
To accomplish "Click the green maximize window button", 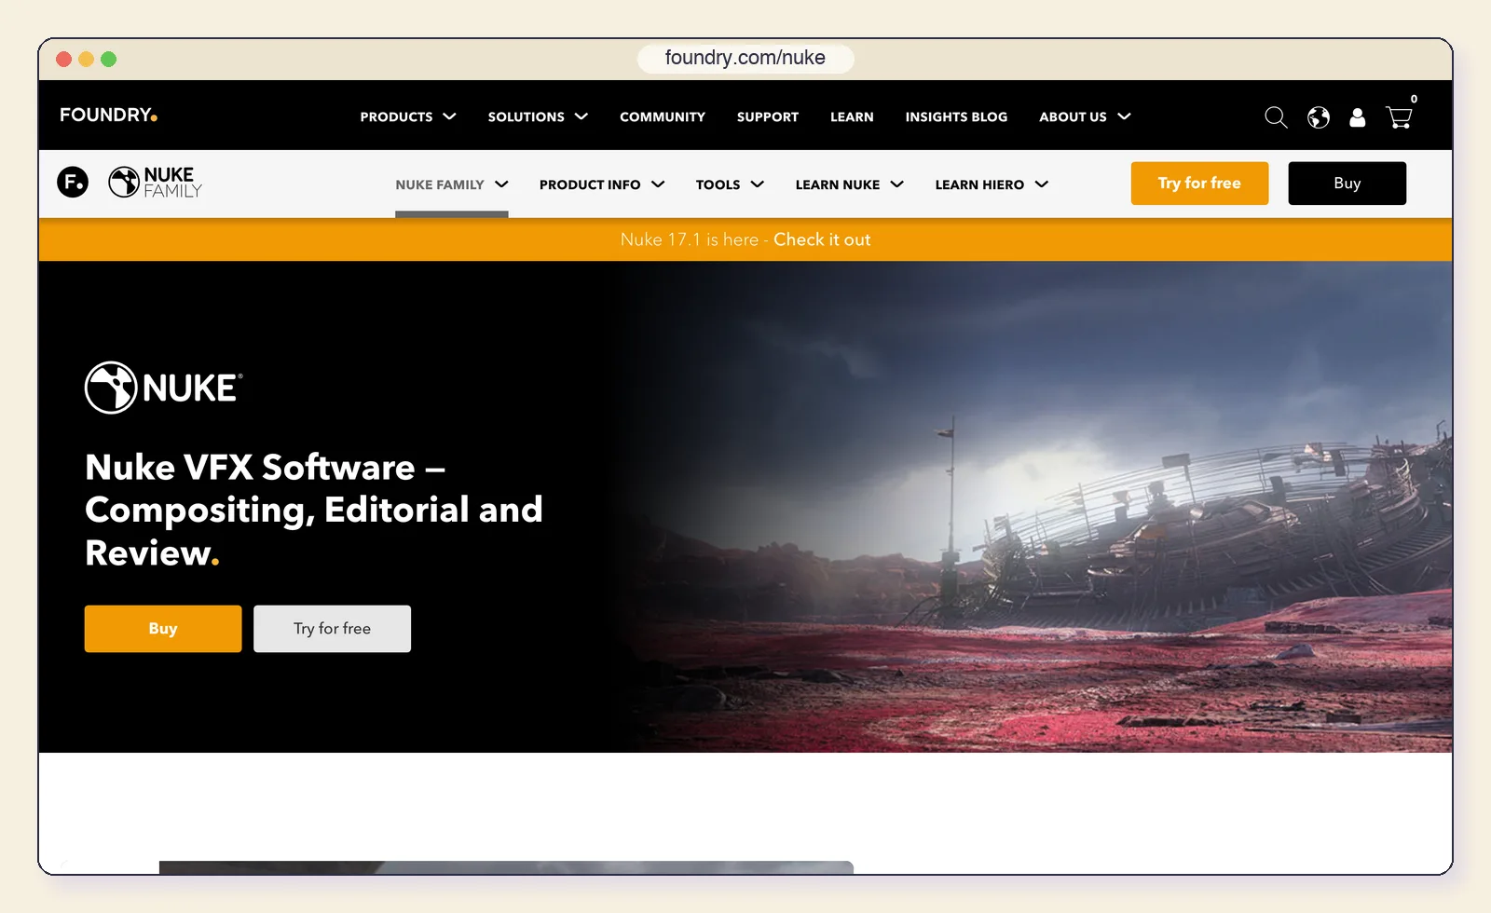I will coord(108,59).
